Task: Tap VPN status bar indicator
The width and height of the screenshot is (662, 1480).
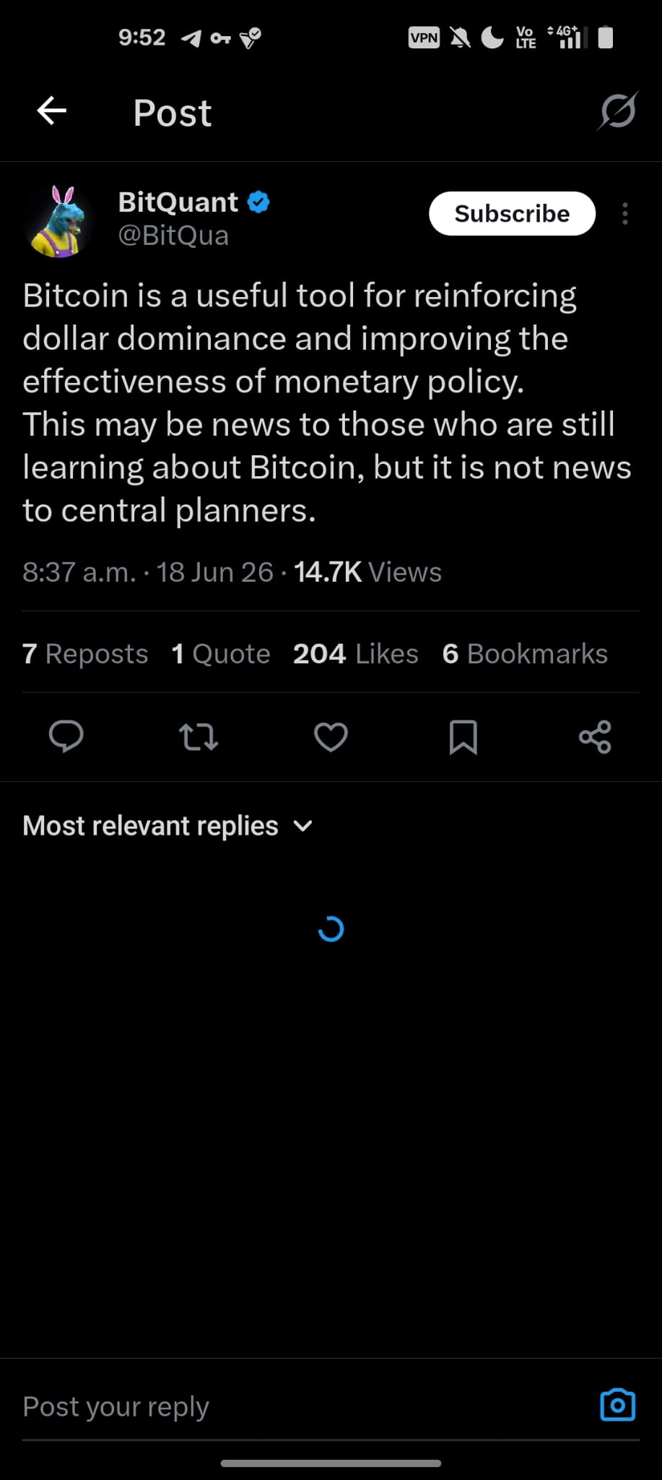Action: (x=424, y=38)
